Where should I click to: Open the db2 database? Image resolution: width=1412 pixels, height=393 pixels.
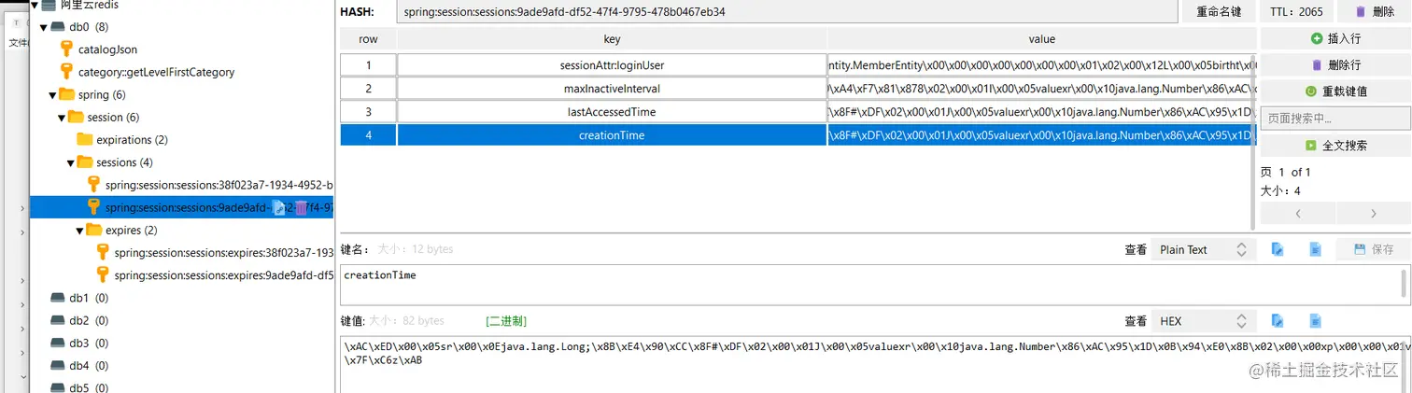coord(89,320)
